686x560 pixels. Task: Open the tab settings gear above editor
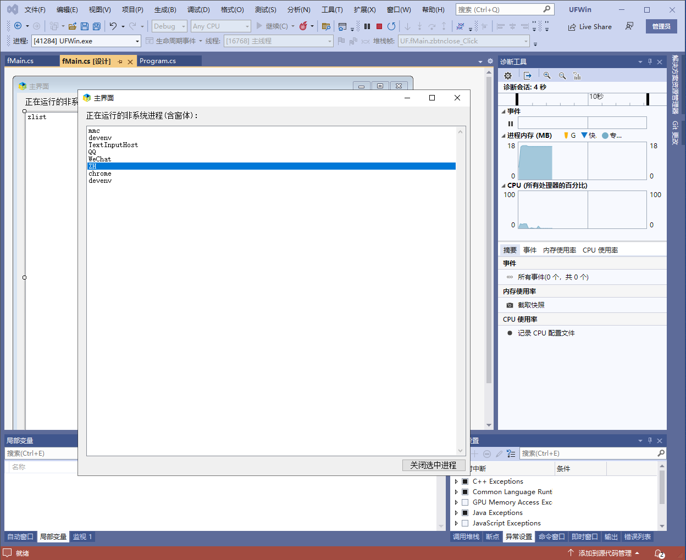[x=490, y=61]
